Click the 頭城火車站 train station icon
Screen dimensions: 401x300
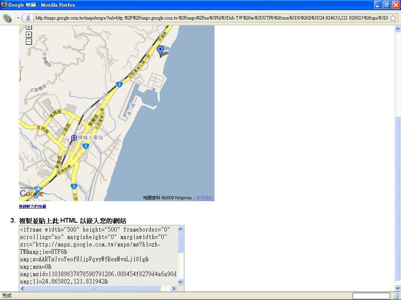(x=74, y=138)
